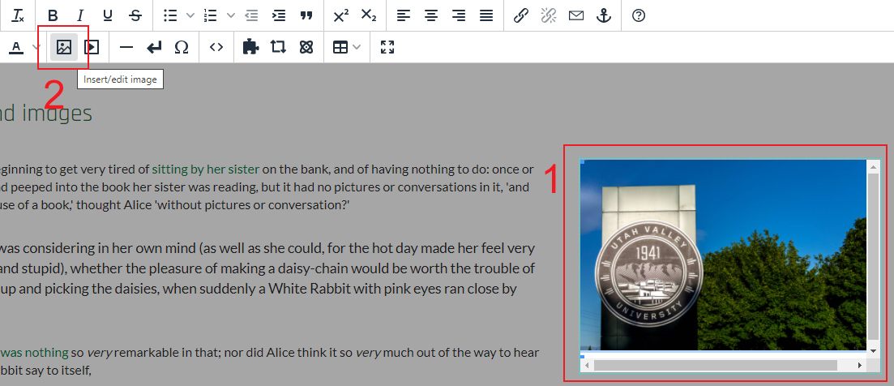This screenshot has width=894, height=386.
Task: Apply superscript formatting
Action: (x=341, y=15)
